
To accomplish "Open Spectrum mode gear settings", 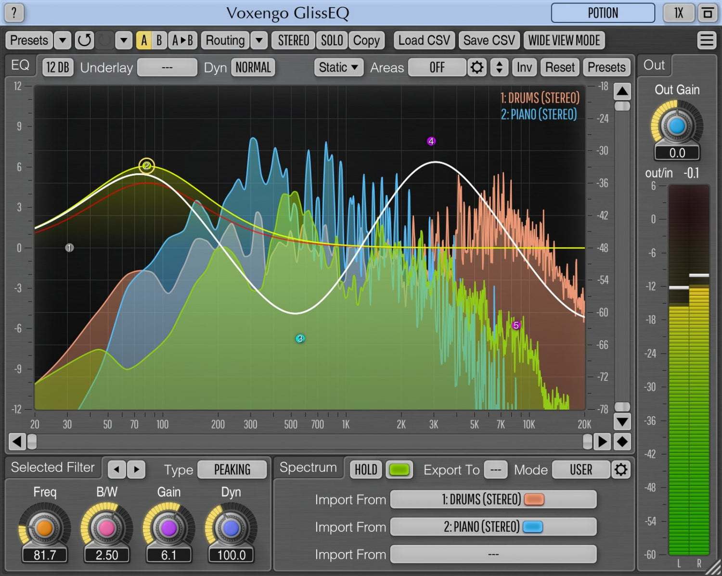I will coord(621,470).
